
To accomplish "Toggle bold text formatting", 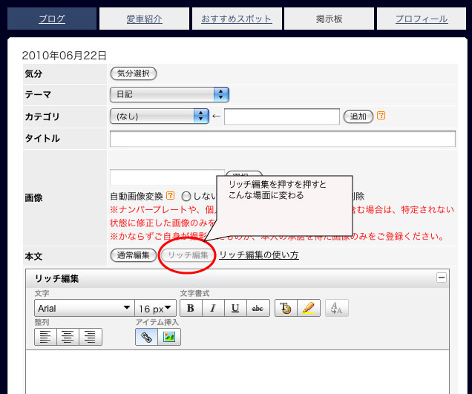I will [x=191, y=308].
